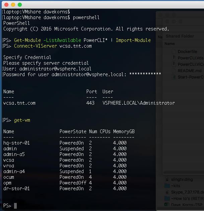This screenshot has width=204, height=211.
Task: Click the hq-stor-01 VM name in output
Action: coord(16,143)
